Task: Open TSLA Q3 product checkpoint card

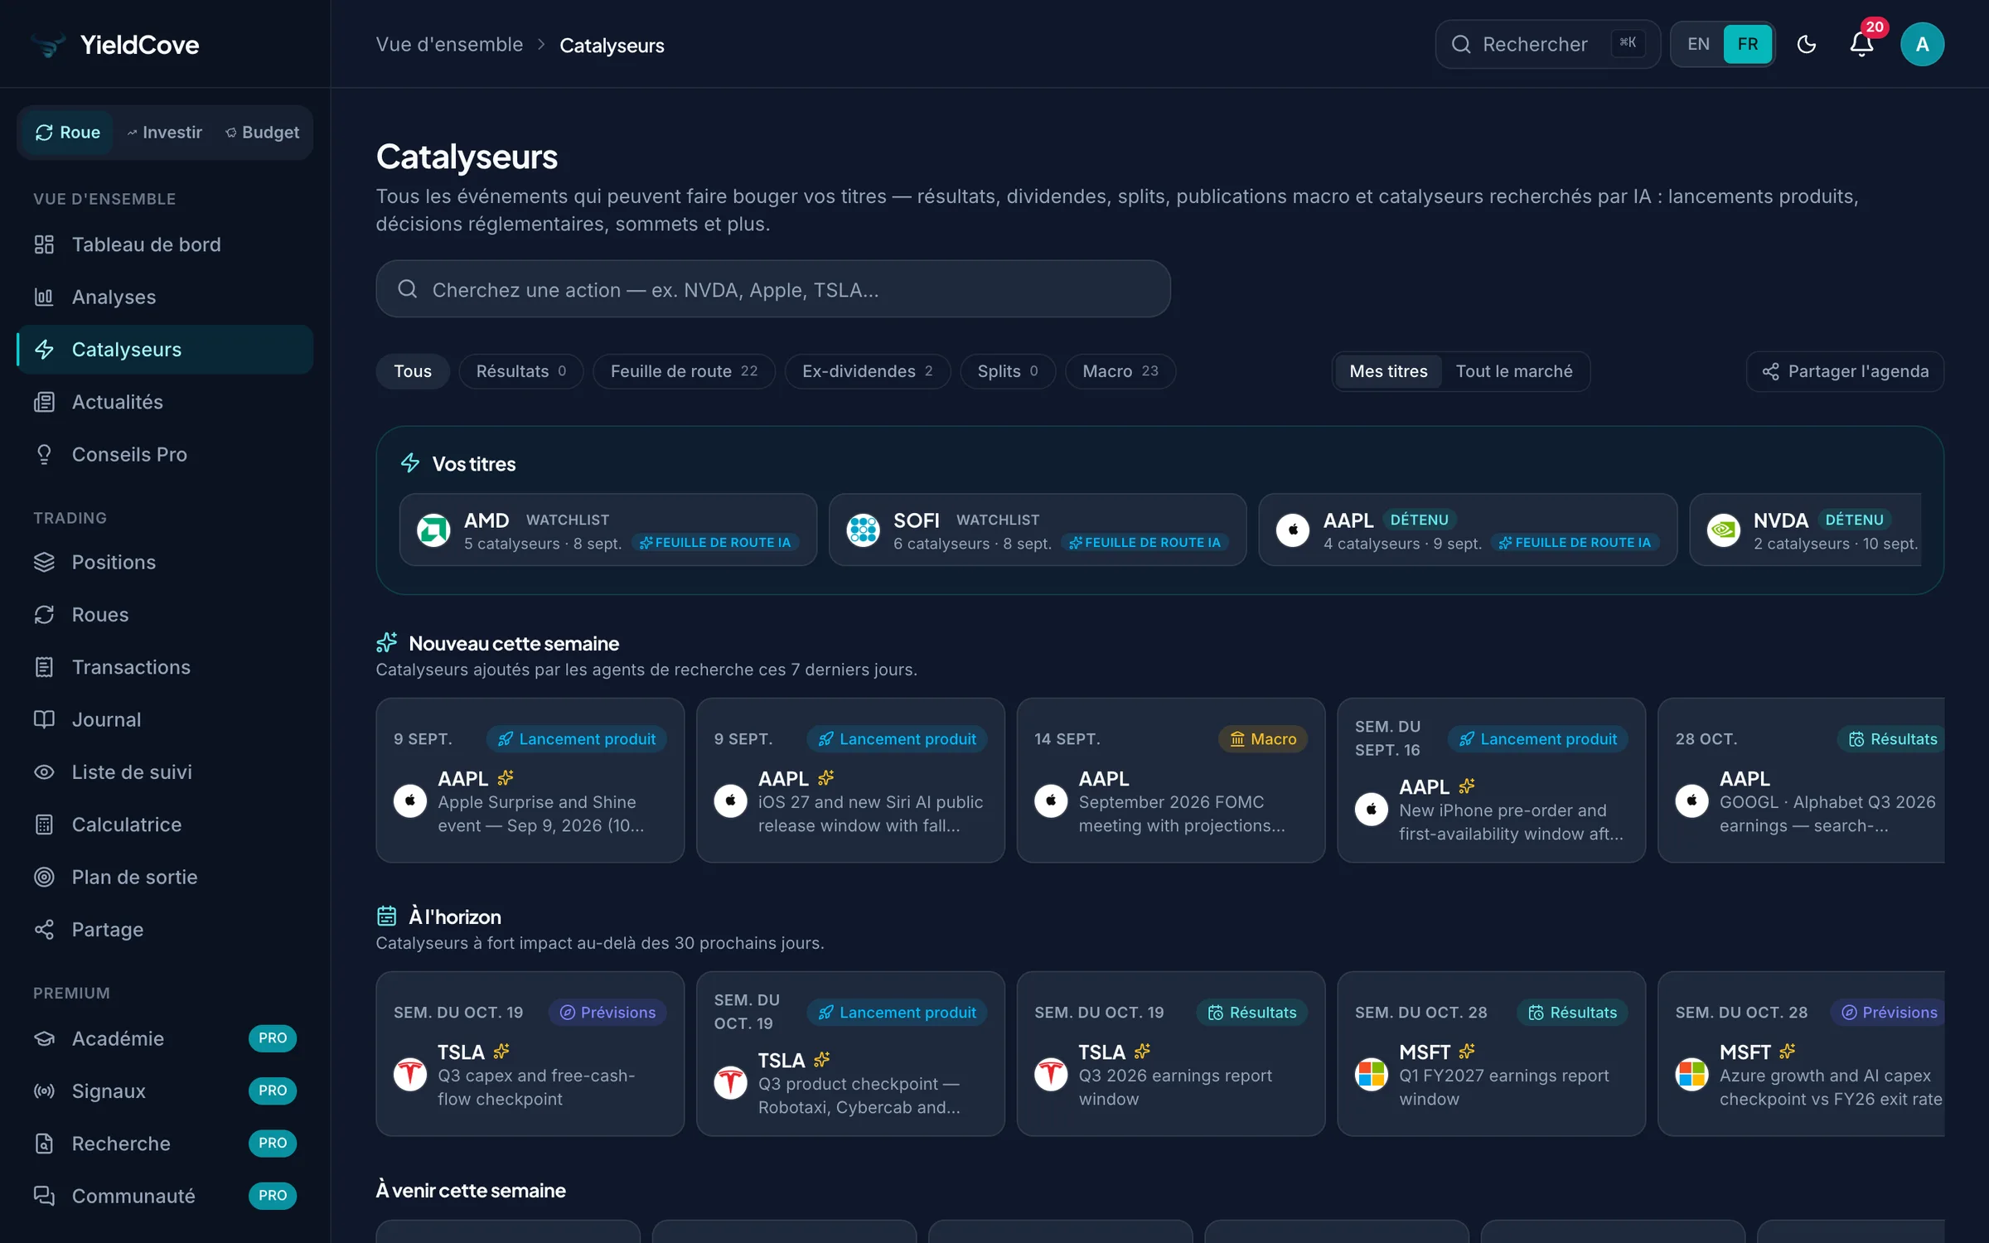Action: (x=850, y=1053)
